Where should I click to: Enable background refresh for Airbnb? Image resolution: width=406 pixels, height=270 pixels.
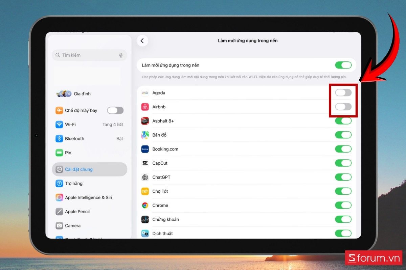pos(343,107)
